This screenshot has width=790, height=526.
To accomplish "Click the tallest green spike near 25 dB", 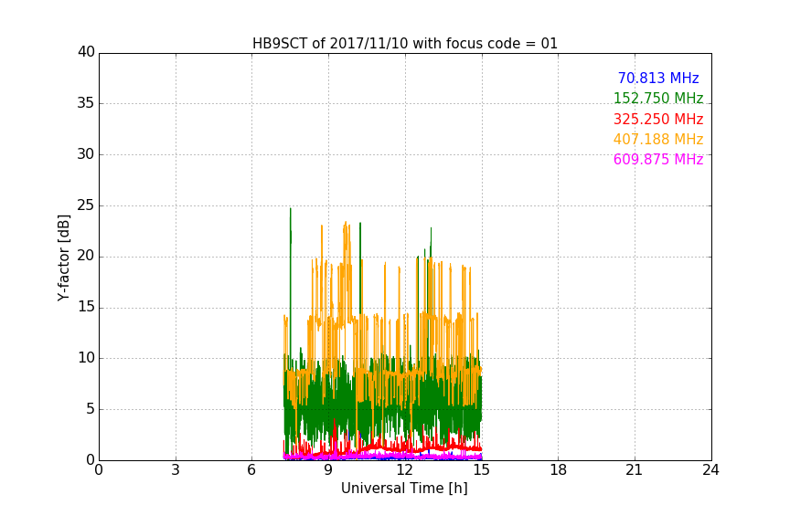I will [x=291, y=212].
